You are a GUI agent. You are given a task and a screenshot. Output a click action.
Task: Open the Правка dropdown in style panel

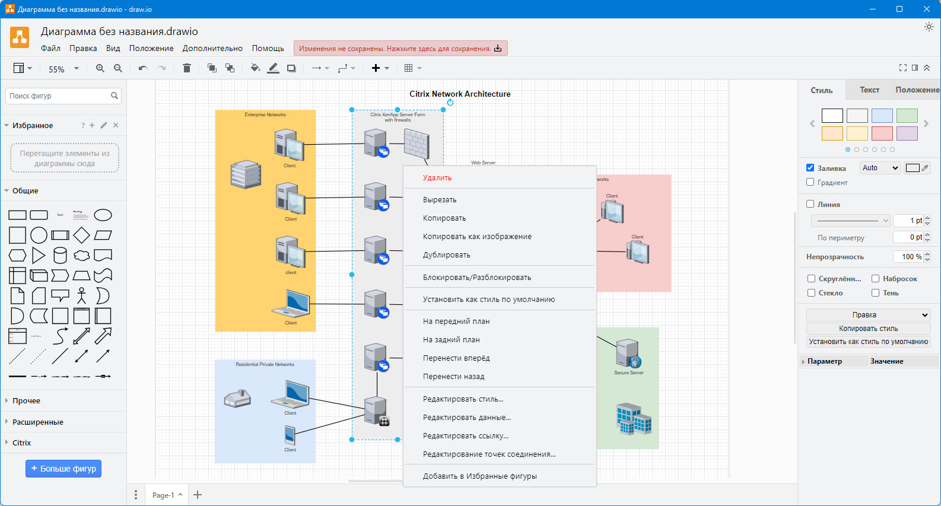point(868,315)
